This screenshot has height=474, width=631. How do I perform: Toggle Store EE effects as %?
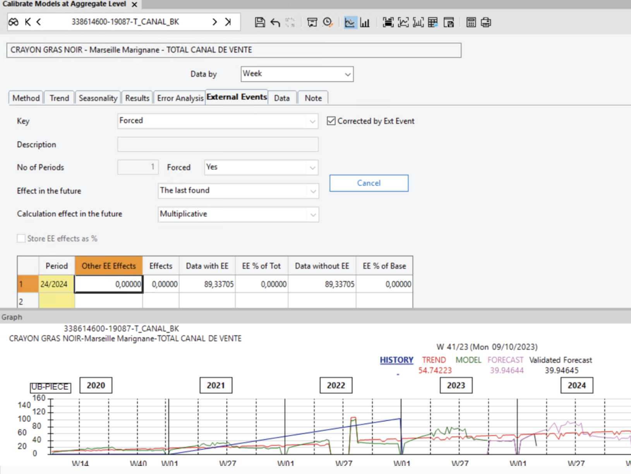[21, 238]
